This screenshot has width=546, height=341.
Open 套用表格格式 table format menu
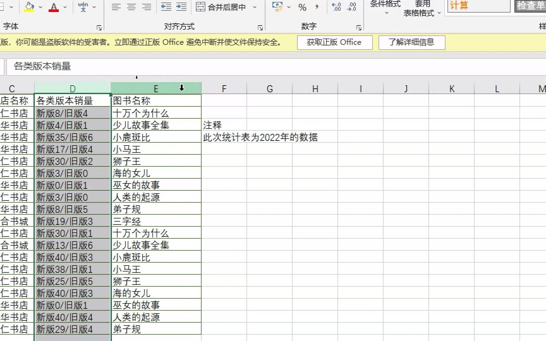422,9
